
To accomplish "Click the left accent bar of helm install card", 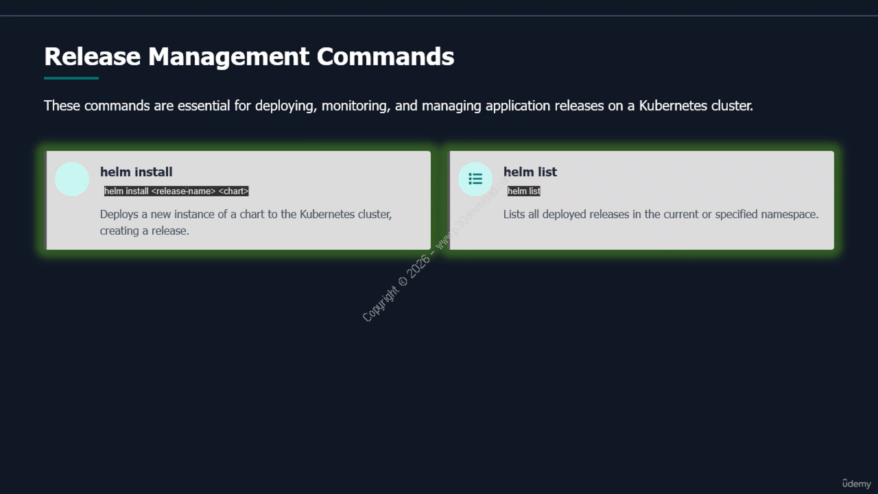I will pos(45,200).
